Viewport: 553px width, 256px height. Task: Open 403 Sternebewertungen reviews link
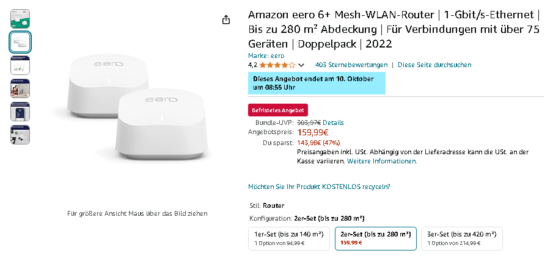click(x=351, y=65)
